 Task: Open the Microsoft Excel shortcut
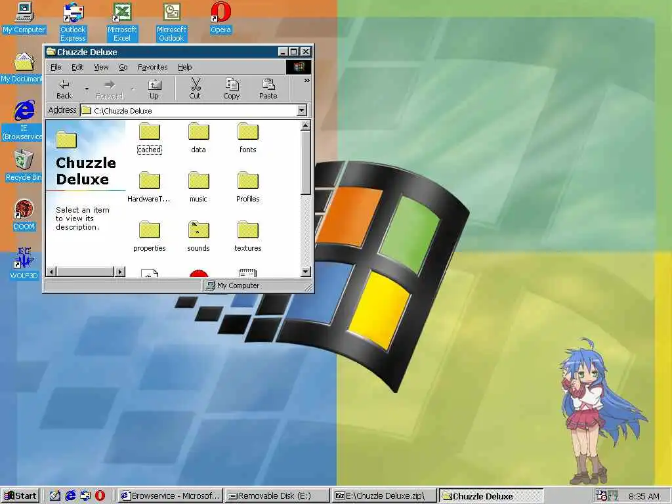tap(121, 22)
